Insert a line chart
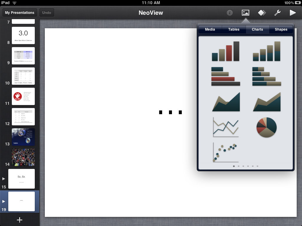 point(226,127)
